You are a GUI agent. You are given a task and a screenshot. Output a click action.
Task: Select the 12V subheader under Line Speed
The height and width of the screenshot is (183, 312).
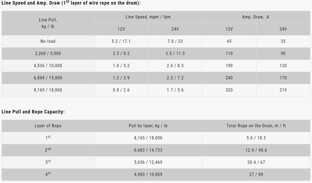pyautogui.click(x=121, y=29)
